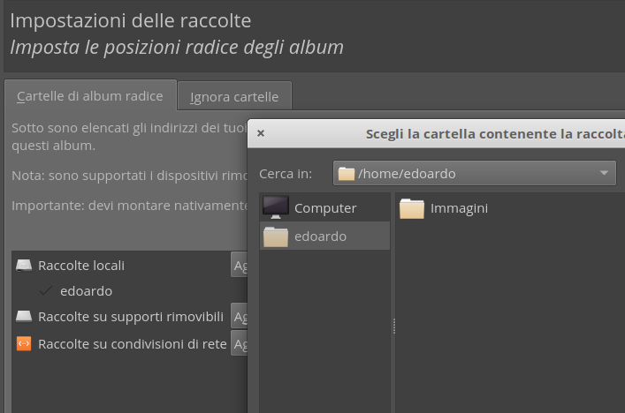Open the Immagini folder
Image resolution: width=625 pixels, height=413 pixels.
tap(443, 208)
